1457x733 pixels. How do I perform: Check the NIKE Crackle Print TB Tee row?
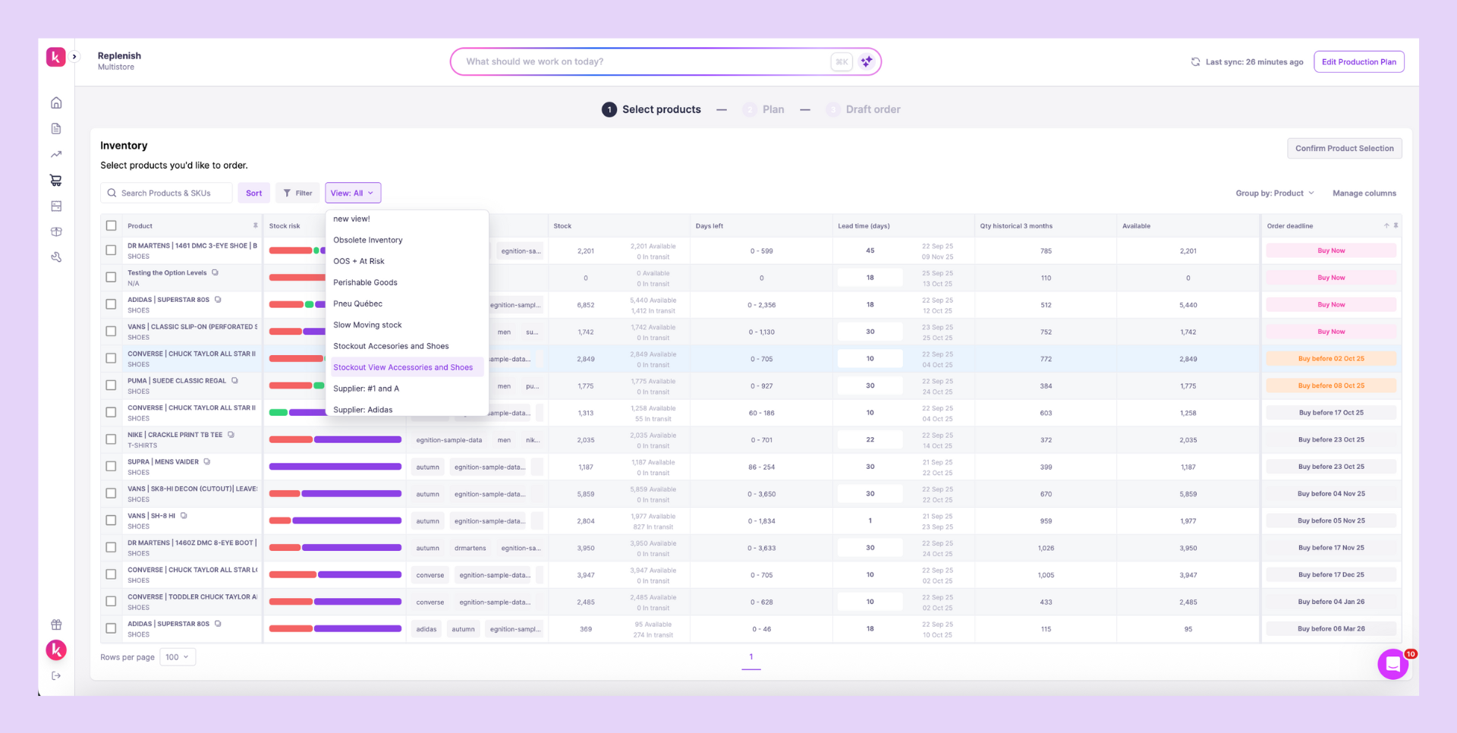[112, 439]
